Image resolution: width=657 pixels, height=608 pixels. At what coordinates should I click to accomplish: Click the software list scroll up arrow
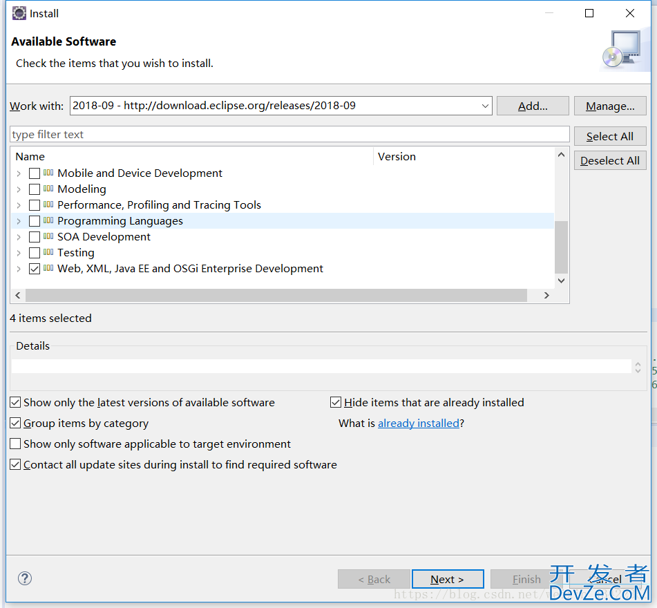tap(562, 155)
